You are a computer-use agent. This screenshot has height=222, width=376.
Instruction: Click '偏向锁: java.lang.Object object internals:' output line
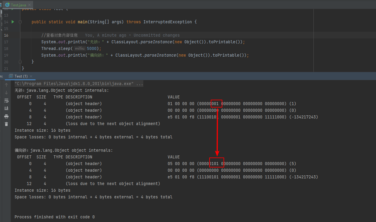point(64,150)
